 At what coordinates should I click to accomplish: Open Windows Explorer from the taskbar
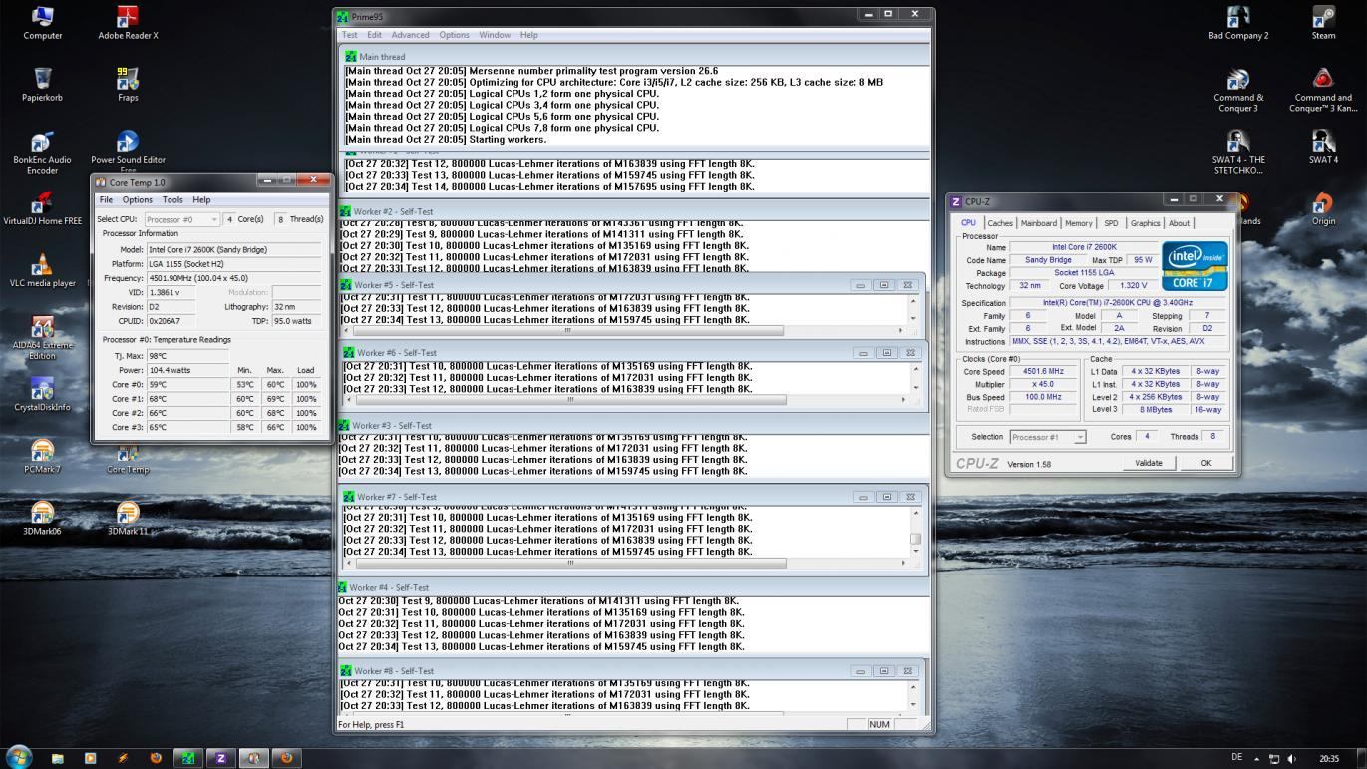pyautogui.click(x=57, y=758)
